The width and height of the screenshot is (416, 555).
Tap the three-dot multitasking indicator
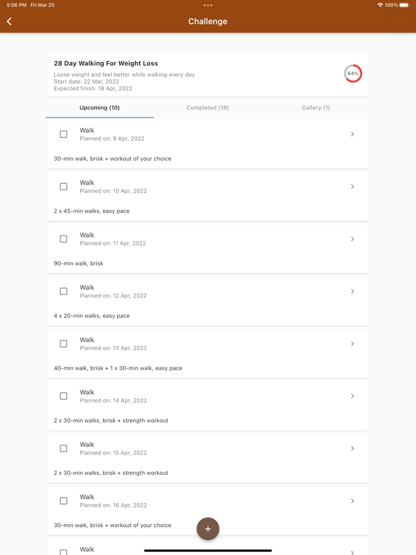208,5
